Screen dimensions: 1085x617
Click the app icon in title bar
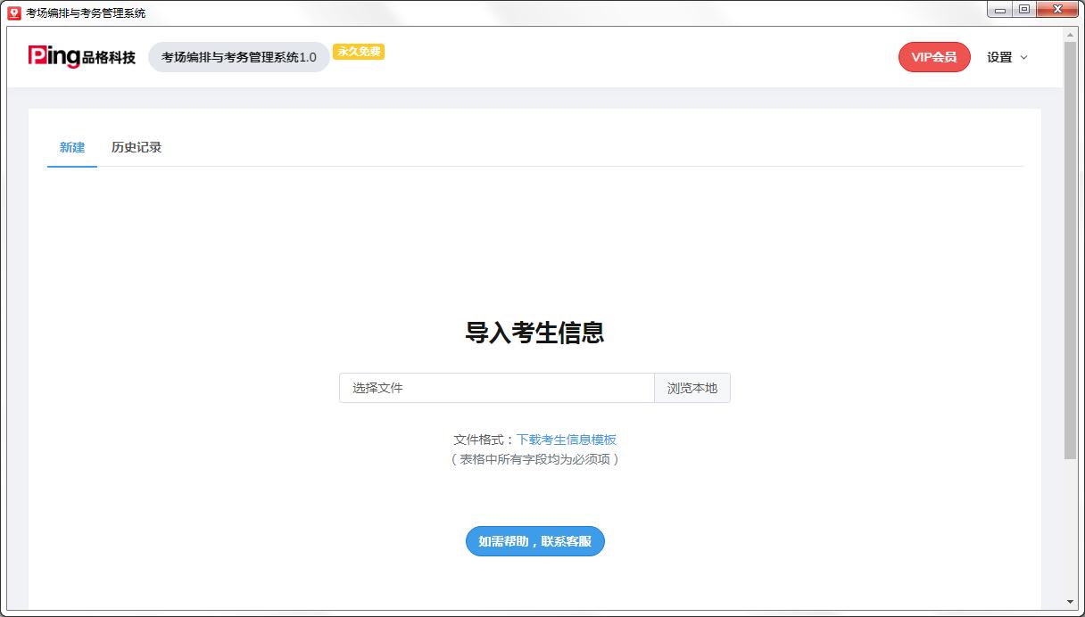pyautogui.click(x=14, y=12)
